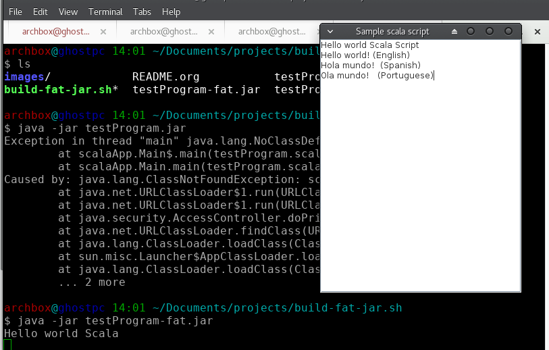The height and width of the screenshot is (350, 549).
Task: Open the File menu
Action: pyautogui.click(x=15, y=12)
